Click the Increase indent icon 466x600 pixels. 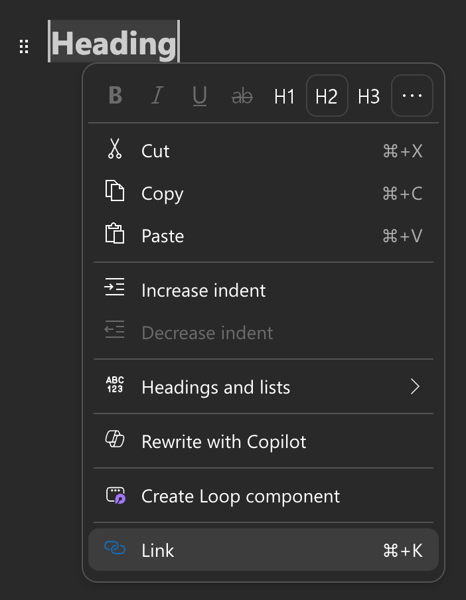tap(115, 287)
